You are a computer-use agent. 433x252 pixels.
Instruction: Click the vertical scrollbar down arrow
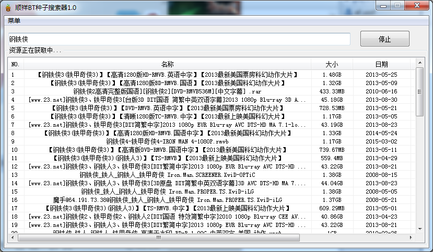pyautogui.click(x=420, y=229)
